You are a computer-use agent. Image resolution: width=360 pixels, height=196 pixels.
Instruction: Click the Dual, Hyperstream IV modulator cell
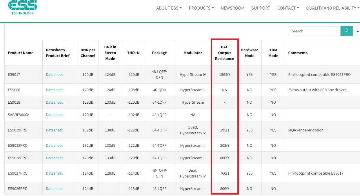[x=193, y=173]
